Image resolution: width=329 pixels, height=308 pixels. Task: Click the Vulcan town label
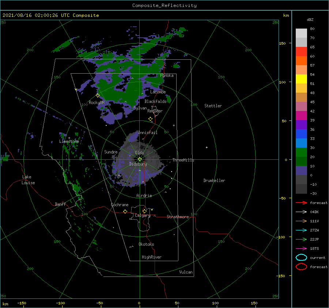(186, 272)
